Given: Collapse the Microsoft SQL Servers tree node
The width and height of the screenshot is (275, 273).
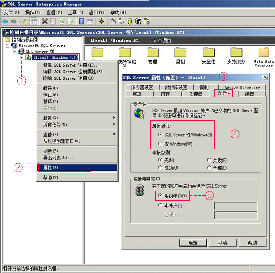Looking at the screenshot, I should click(x=8, y=46).
